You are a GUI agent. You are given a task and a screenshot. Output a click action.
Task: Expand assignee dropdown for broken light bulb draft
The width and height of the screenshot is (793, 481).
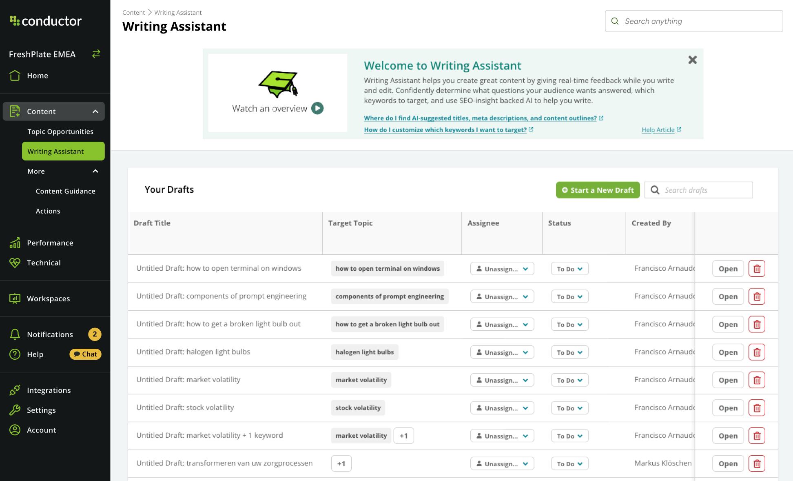click(502, 324)
